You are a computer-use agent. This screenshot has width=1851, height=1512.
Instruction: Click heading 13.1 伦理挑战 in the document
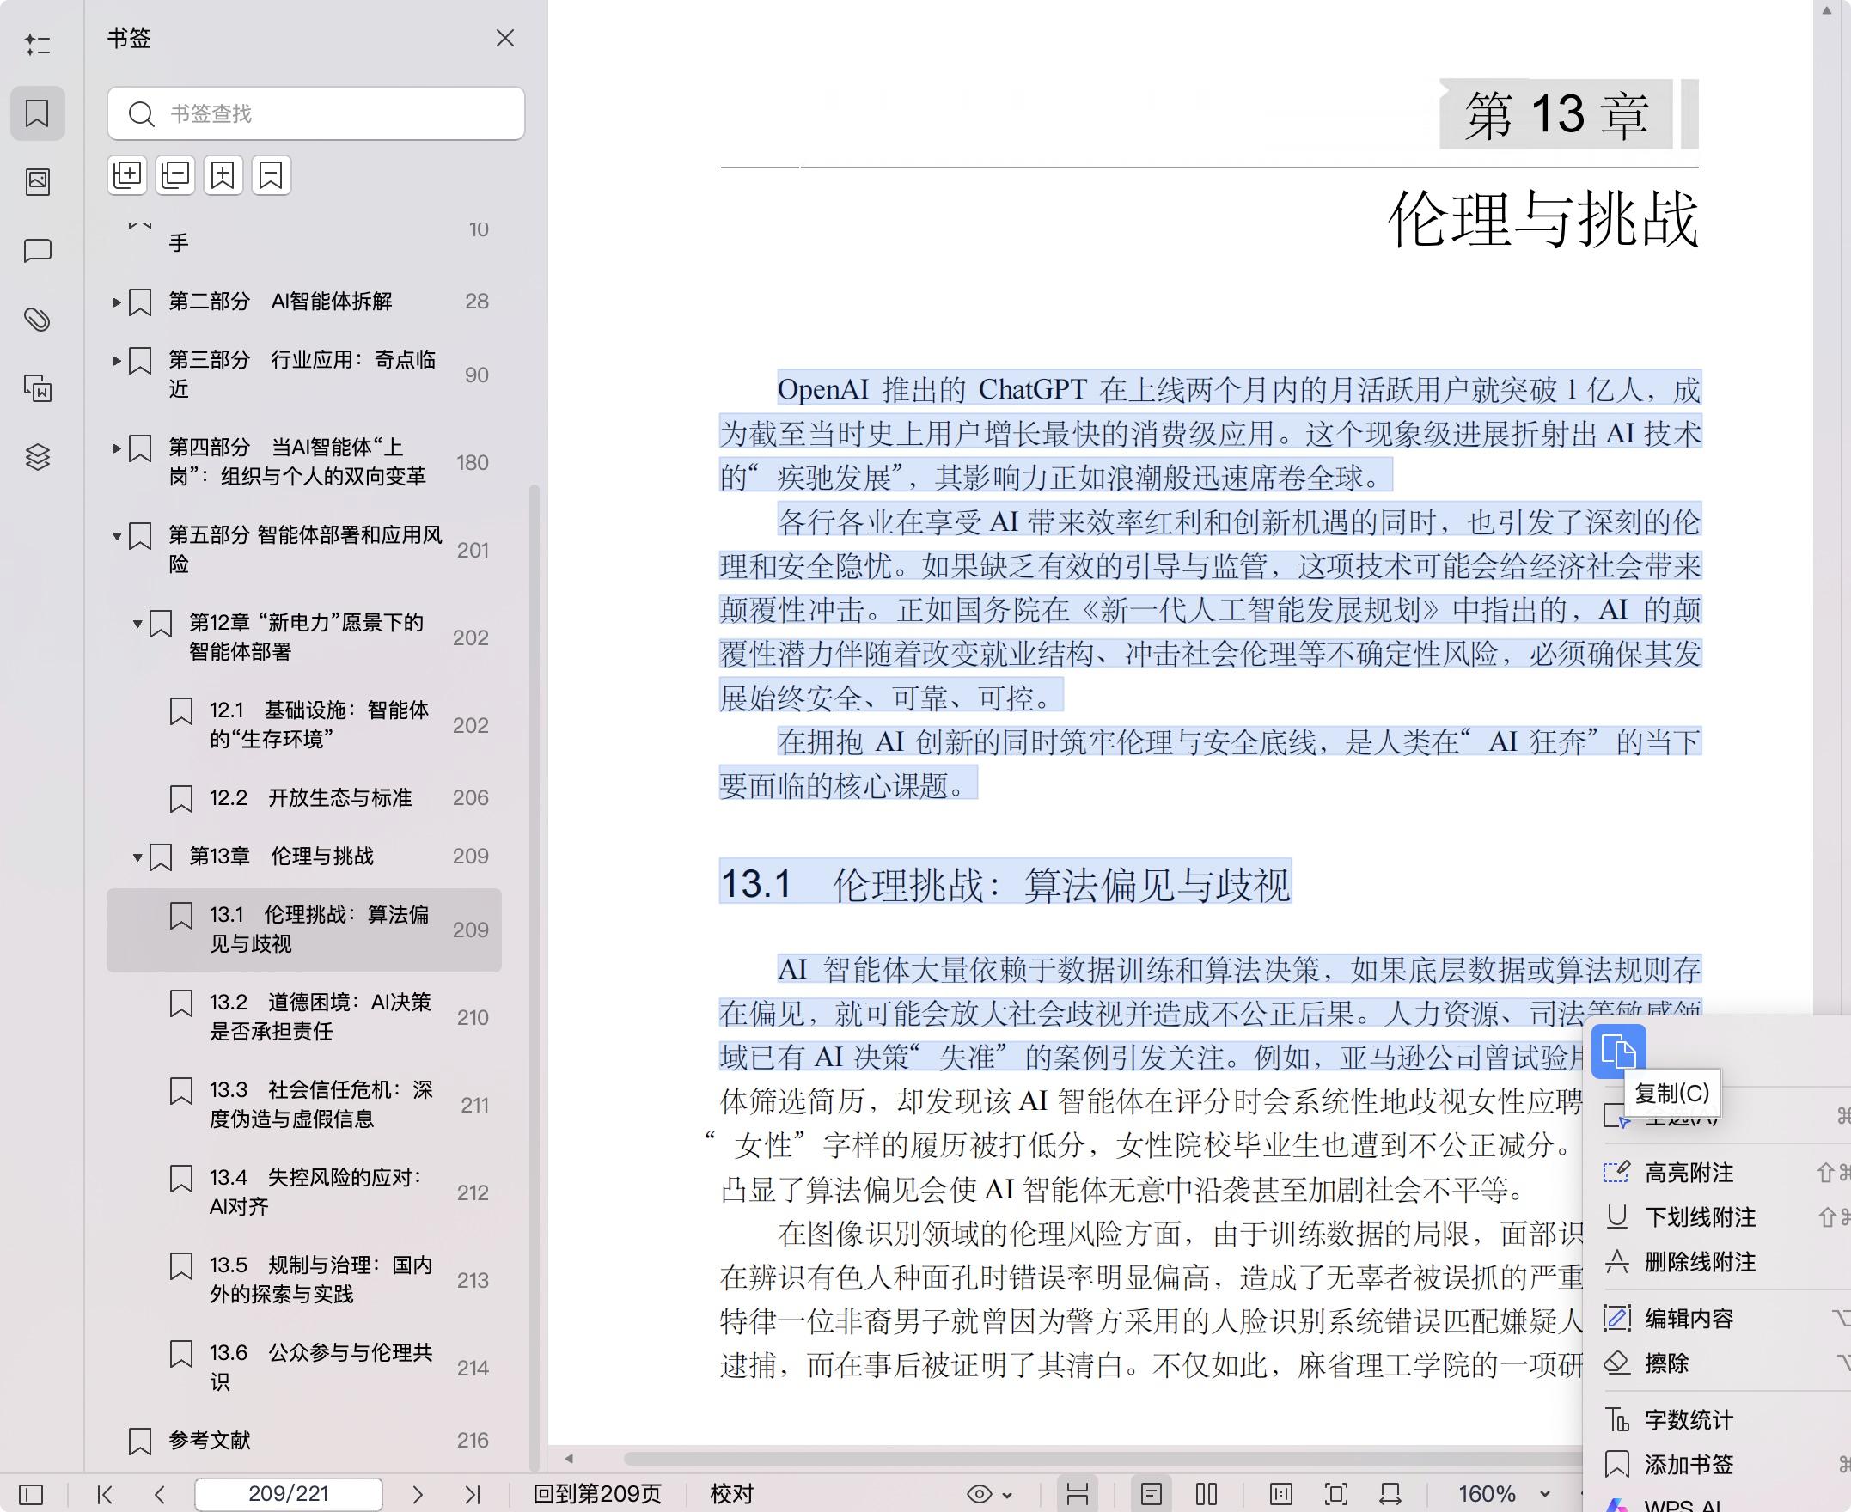click(1005, 884)
